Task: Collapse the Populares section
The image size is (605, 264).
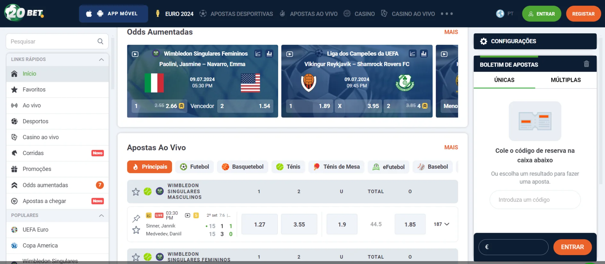Action: pyautogui.click(x=101, y=215)
